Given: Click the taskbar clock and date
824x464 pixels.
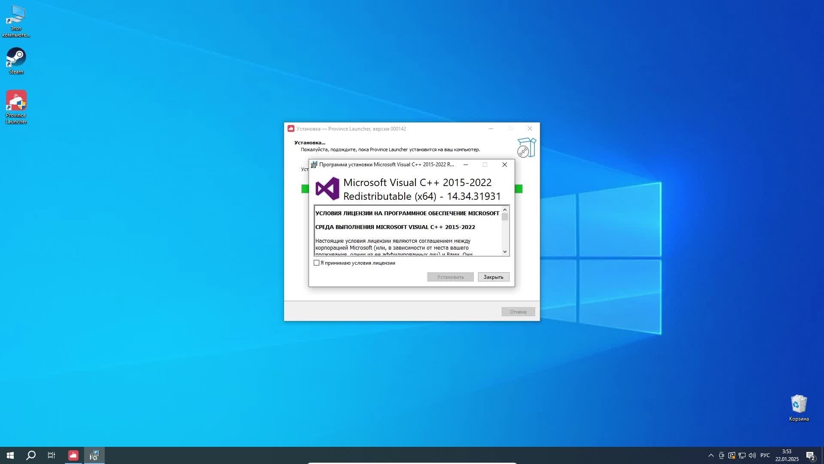Looking at the screenshot, I should tap(787, 455).
